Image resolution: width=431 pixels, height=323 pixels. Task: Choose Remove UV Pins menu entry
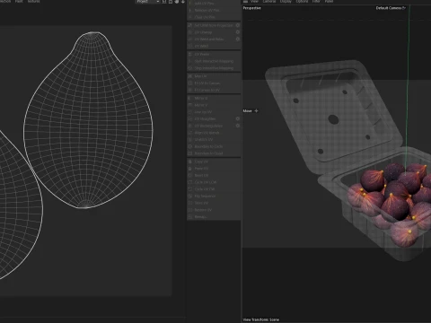214,10
